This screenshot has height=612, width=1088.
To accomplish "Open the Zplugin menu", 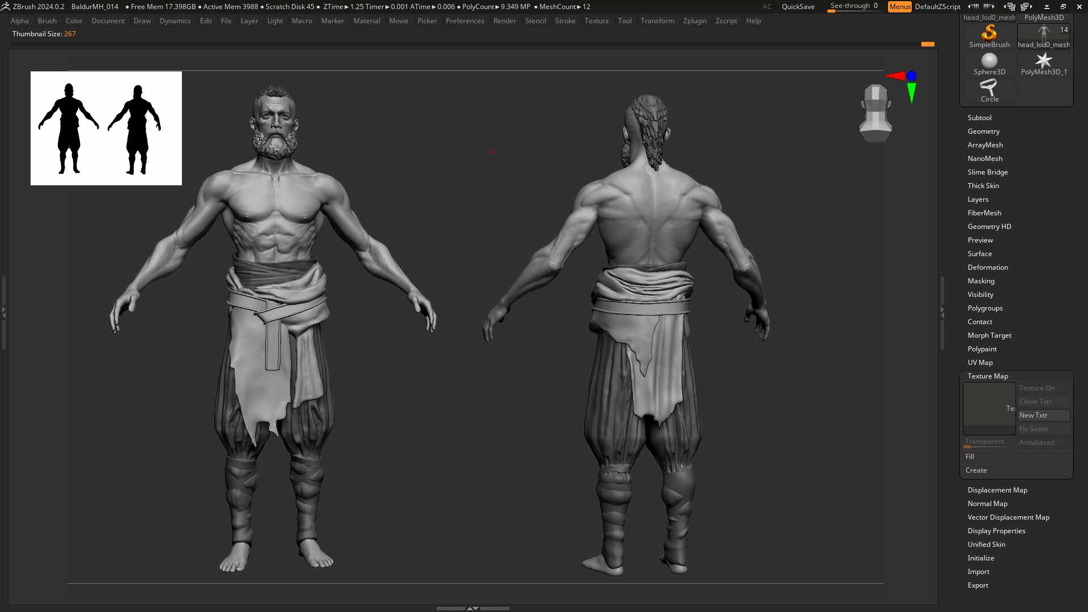I will tap(694, 21).
